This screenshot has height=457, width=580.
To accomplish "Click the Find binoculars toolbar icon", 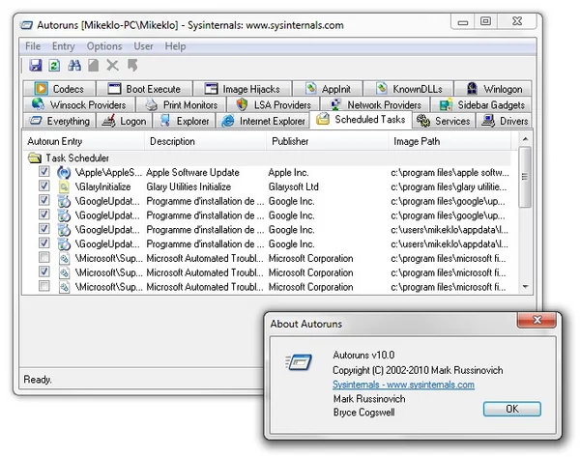I will [74, 66].
